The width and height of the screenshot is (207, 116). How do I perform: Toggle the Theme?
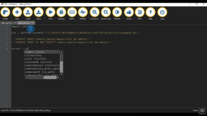pyautogui.click(x=117, y=14)
